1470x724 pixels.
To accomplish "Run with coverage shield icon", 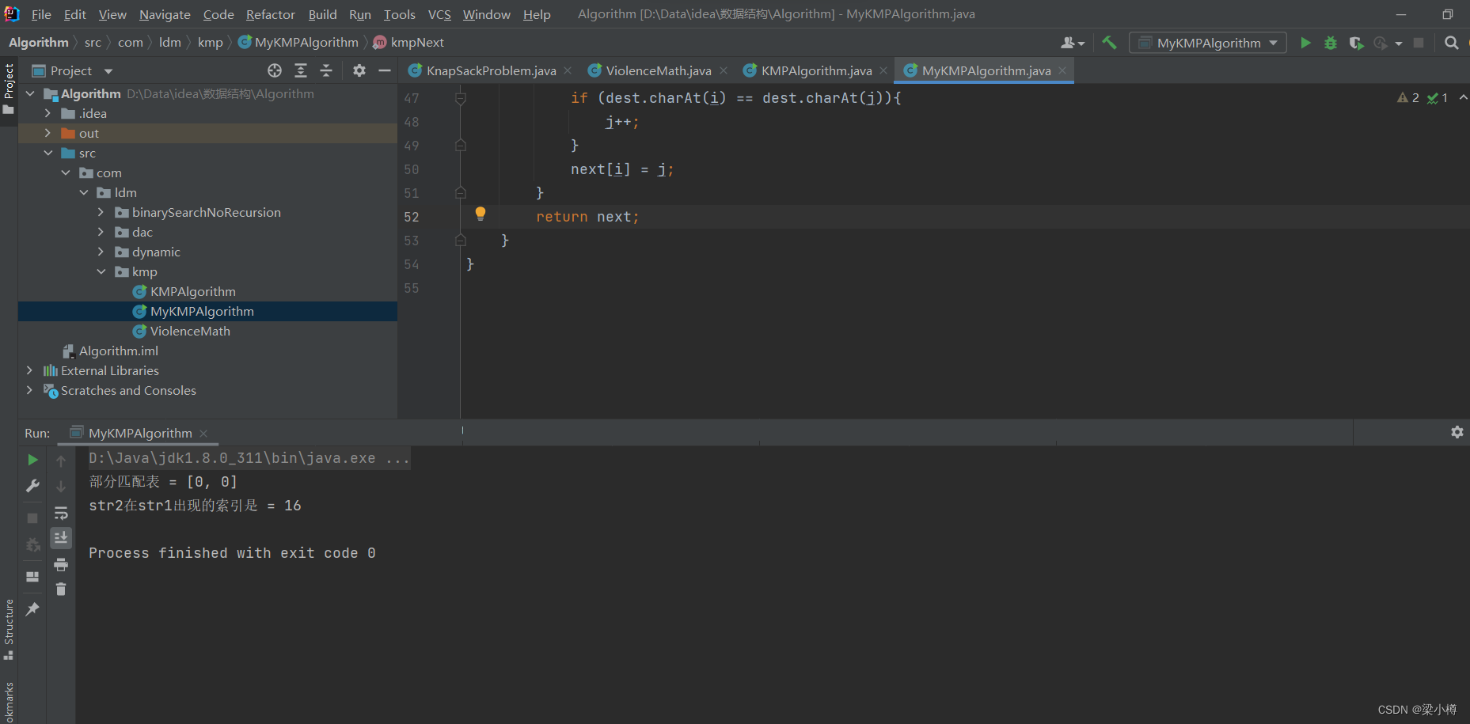I will tap(1356, 43).
